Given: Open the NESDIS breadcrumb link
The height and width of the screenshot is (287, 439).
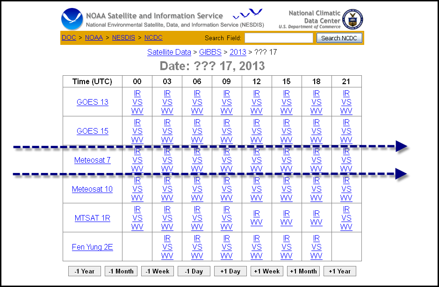Looking at the screenshot, I should 123,37.
